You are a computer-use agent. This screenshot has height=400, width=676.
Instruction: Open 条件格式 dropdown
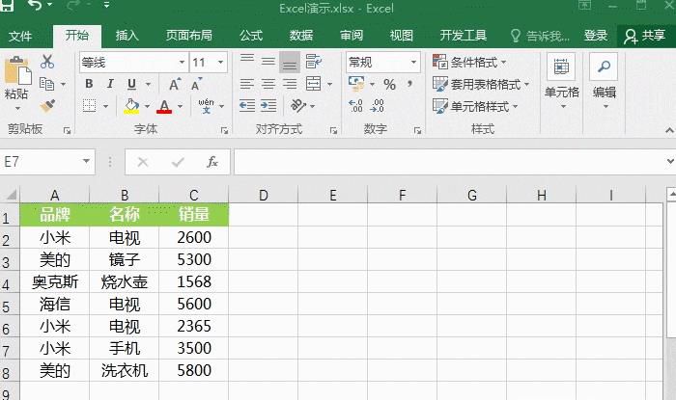[x=469, y=63]
